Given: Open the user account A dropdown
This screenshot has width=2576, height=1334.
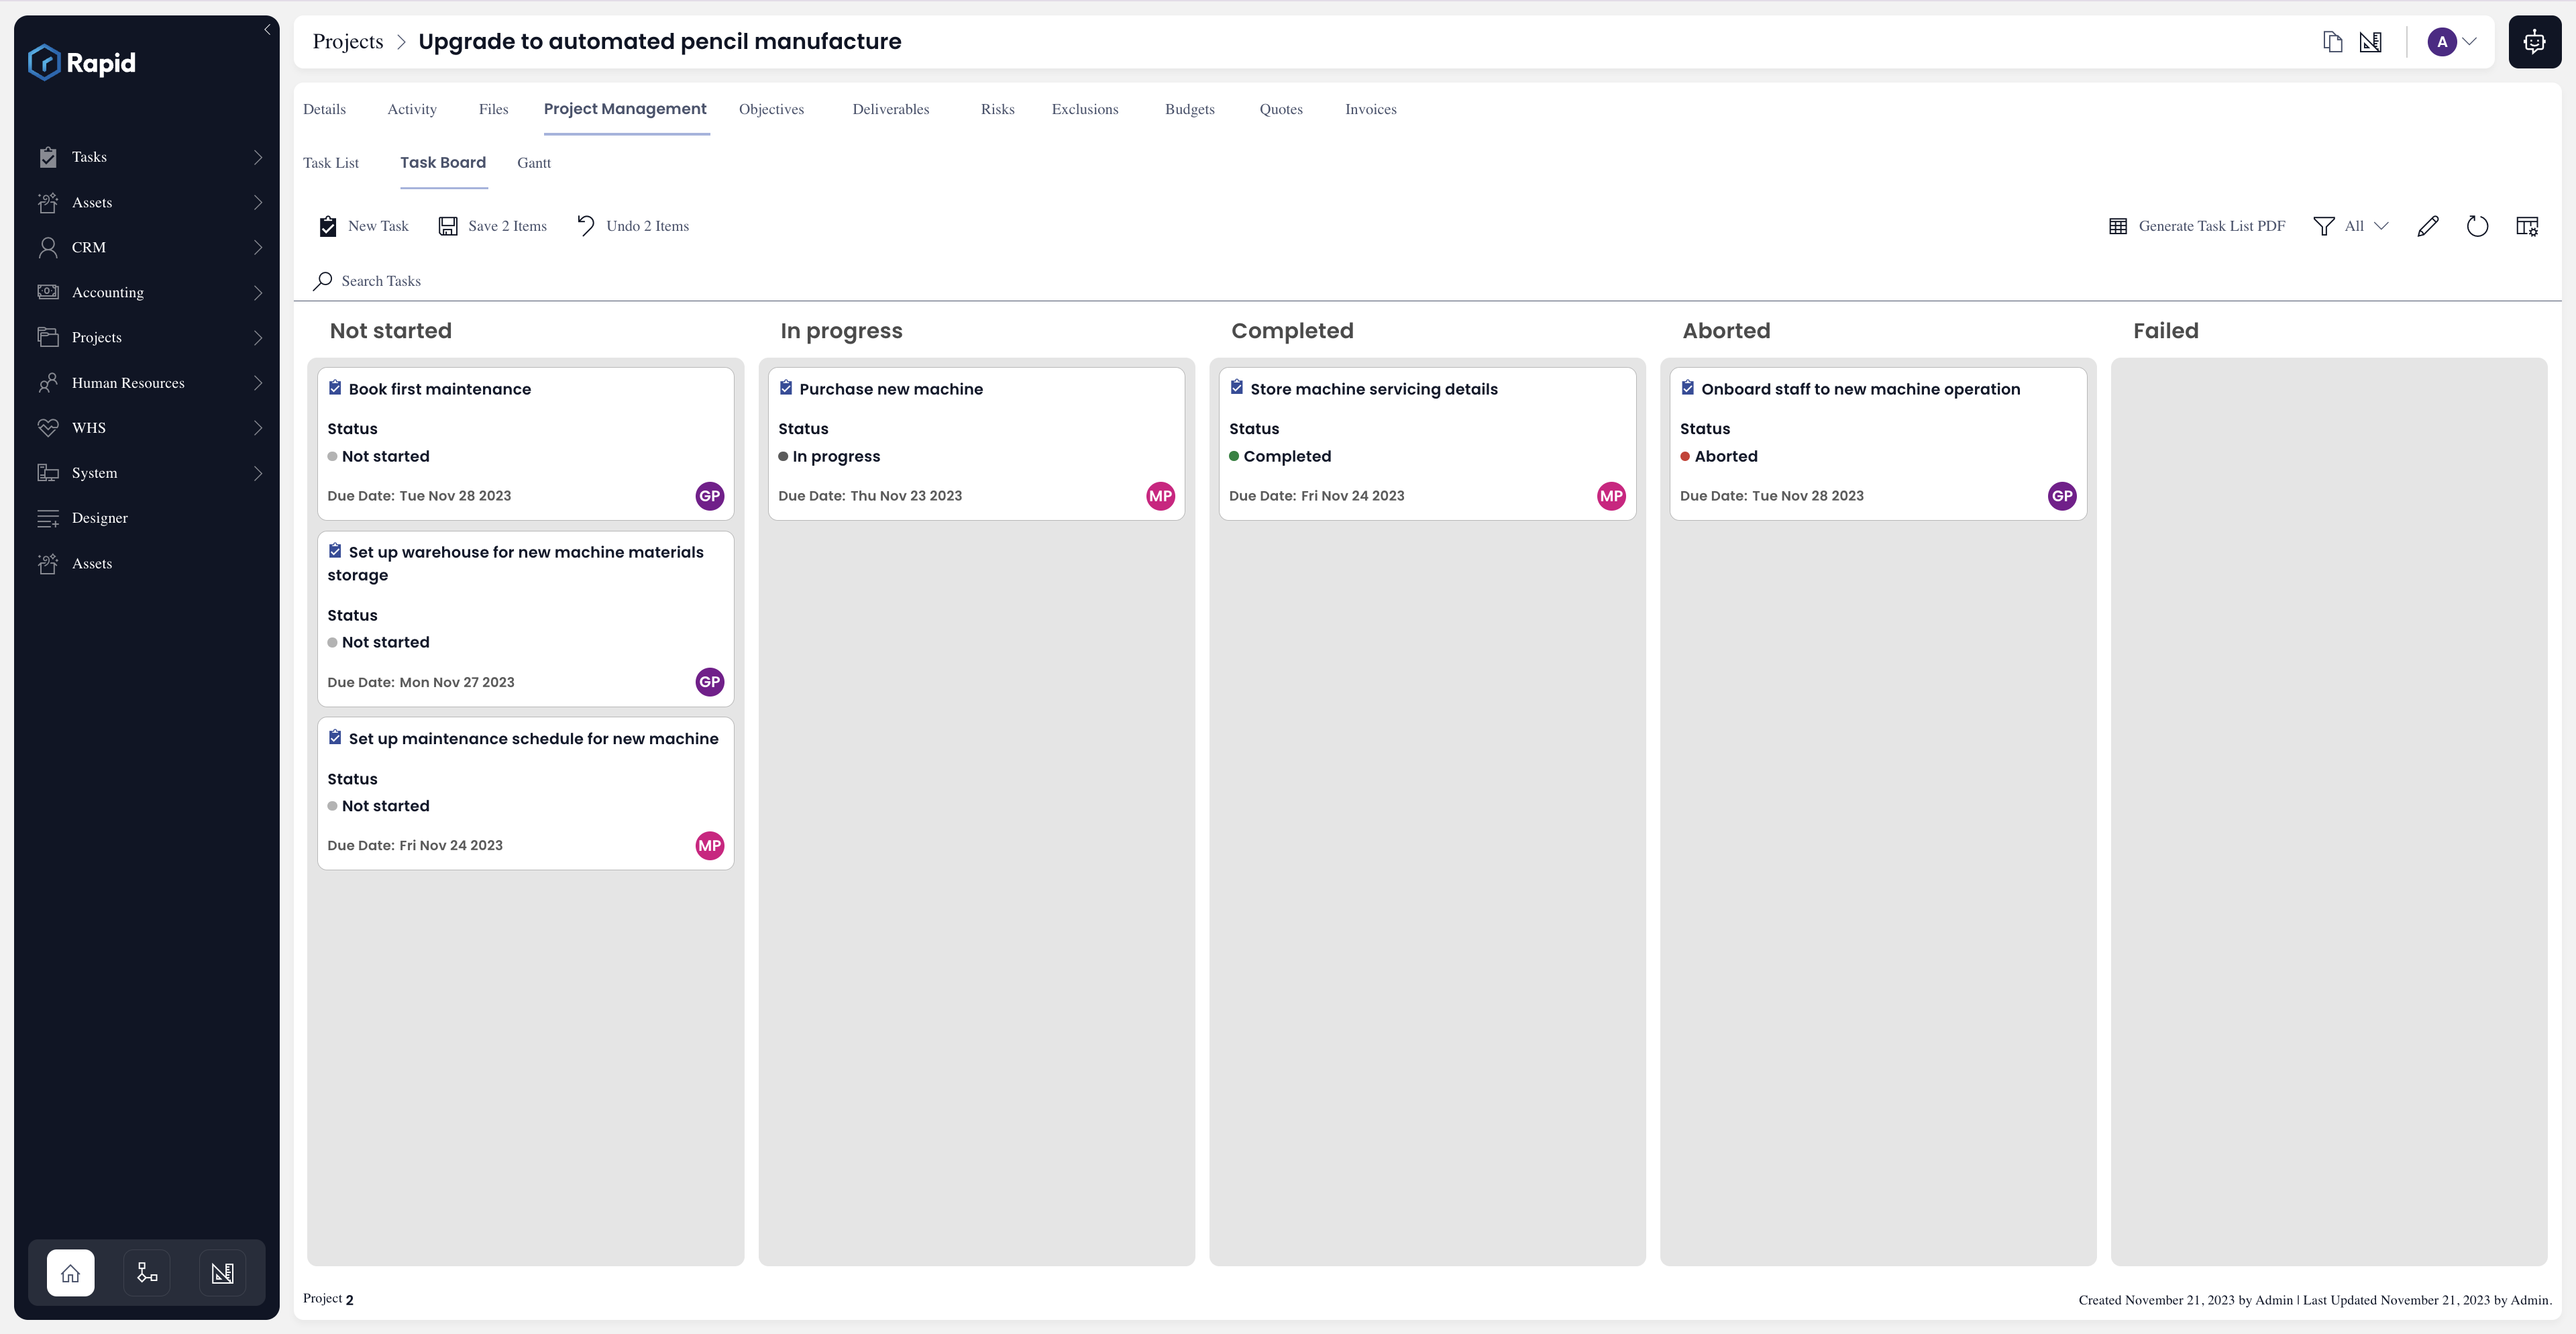Looking at the screenshot, I should click(2452, 42).
